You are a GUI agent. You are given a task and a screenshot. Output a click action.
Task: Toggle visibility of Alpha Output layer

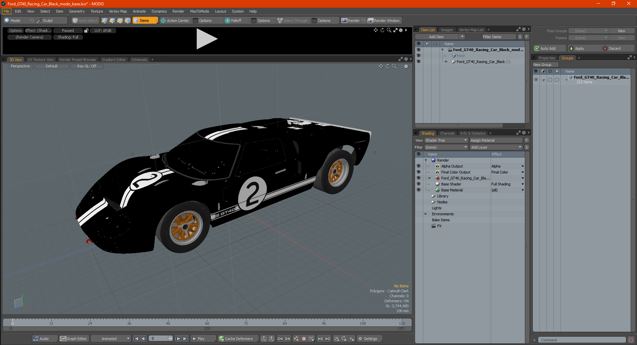pyautogui.click(x=418, y=166)
